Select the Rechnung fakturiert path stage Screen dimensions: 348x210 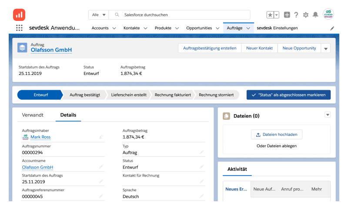pos(173,95)
